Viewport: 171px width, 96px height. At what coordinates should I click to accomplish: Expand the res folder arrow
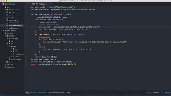(x=11, y=51)
